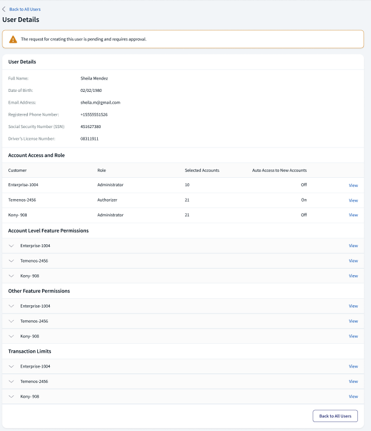Image resolution: width=371 pixels, height=431 pixels.
Task: Click the driver's license number 08311911
Action: pyautogui.click(x=89, y=139)
